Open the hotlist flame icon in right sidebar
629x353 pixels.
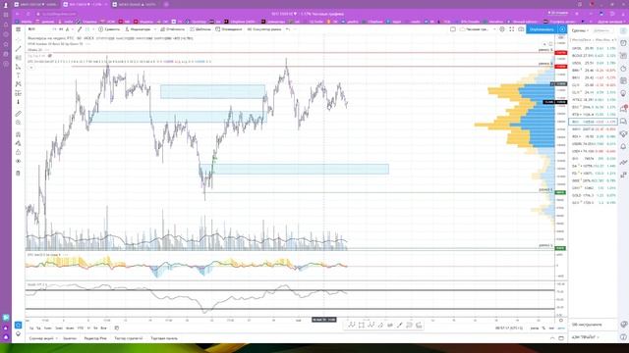(623, 69)
